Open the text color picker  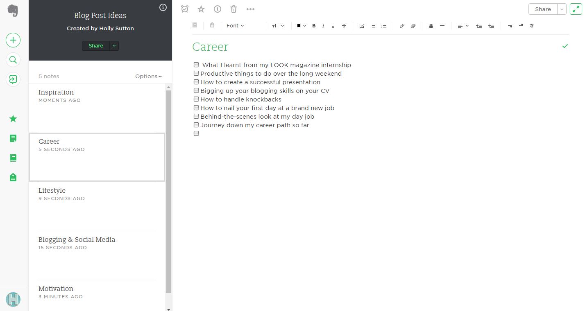[302, 26]
